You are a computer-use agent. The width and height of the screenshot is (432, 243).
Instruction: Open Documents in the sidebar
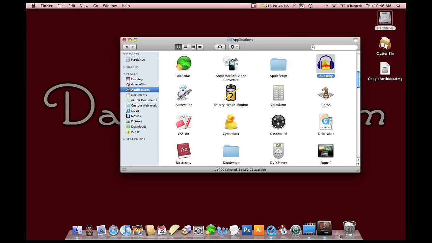click(140, 95)
